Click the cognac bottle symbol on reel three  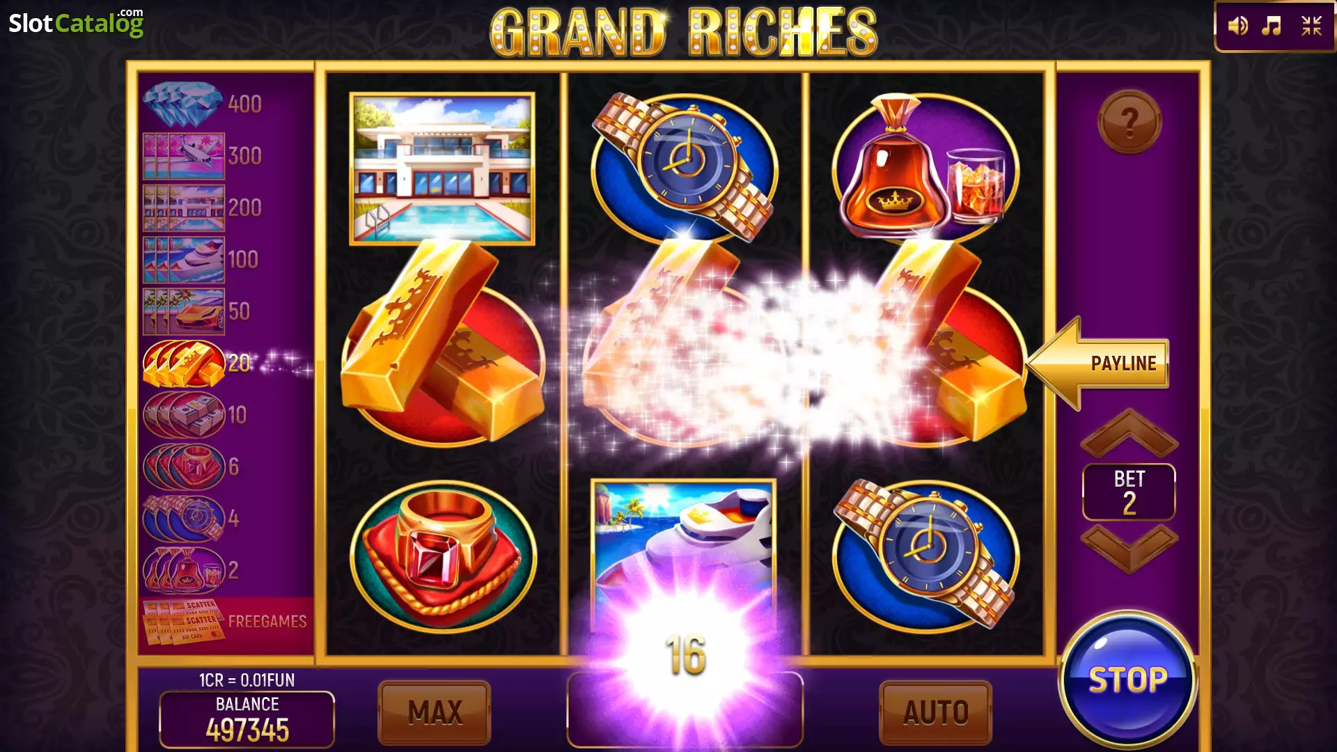point(925,169)
